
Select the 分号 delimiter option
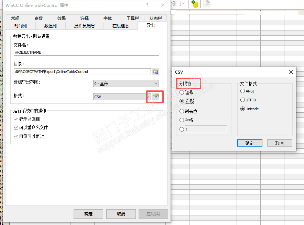pyautogui.click(x=186, y=101)
